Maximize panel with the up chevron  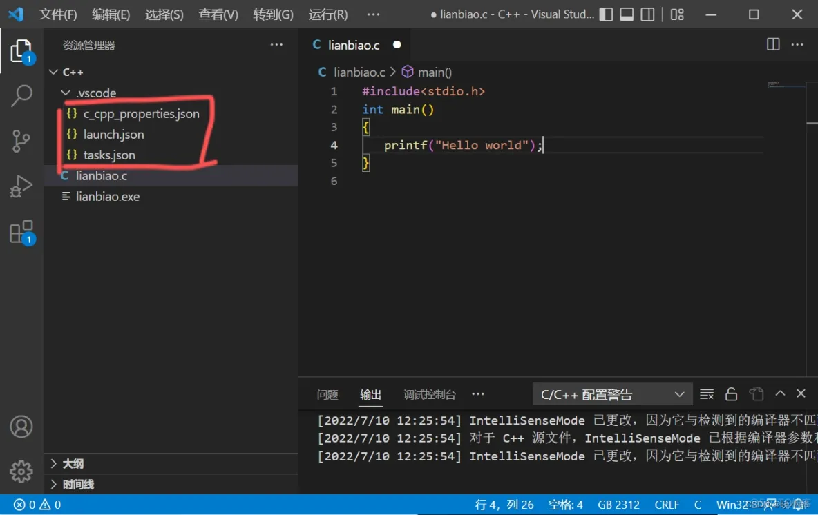coord(780,393)
